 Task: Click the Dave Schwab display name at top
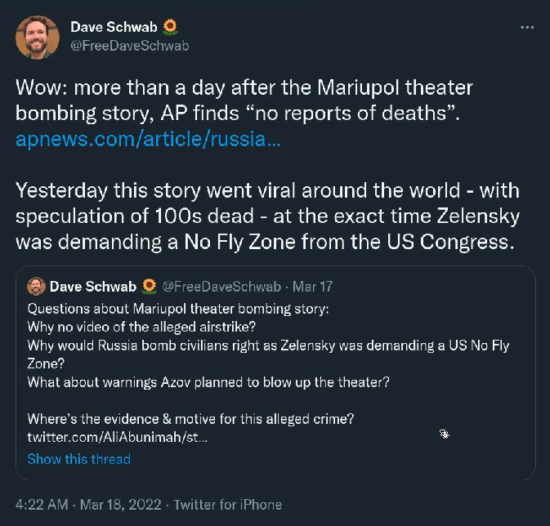(114, 27)
